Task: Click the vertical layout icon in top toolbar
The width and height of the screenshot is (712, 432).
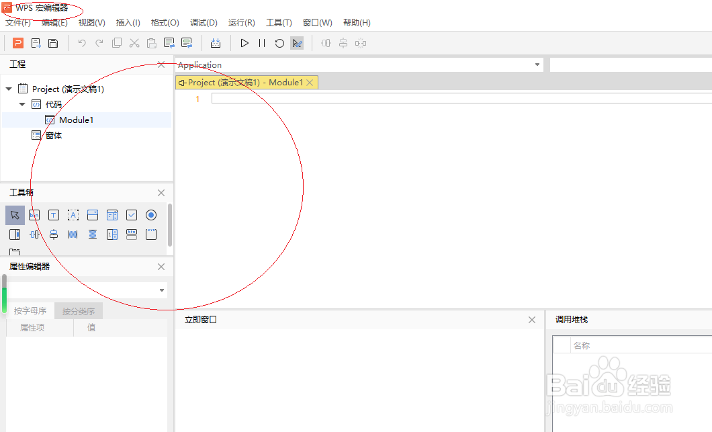Action: click(x=343, y=43)
